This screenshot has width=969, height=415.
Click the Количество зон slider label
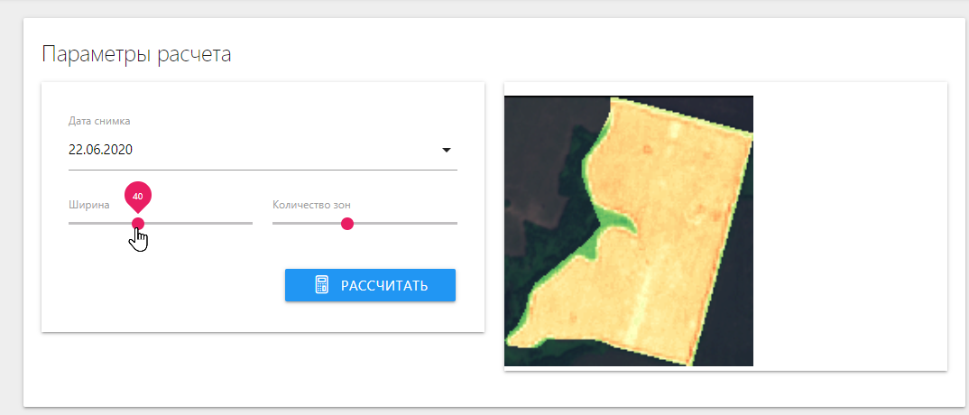tap(311, 205)
